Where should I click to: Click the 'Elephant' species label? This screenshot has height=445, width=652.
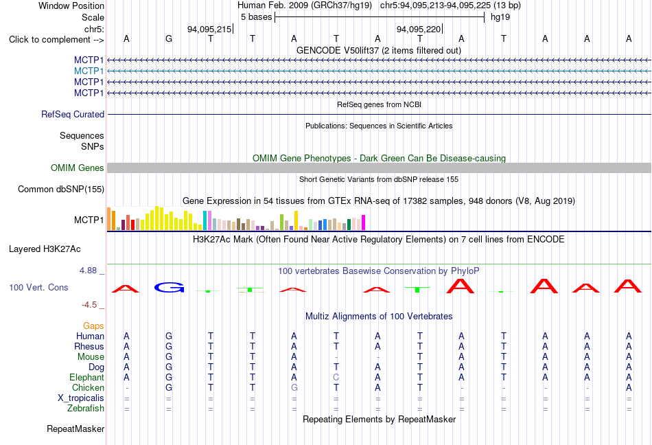(x=86, y=378)
